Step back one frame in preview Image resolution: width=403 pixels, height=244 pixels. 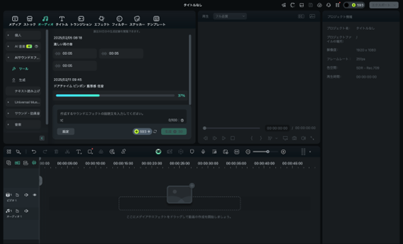click(x=206, y=138)
